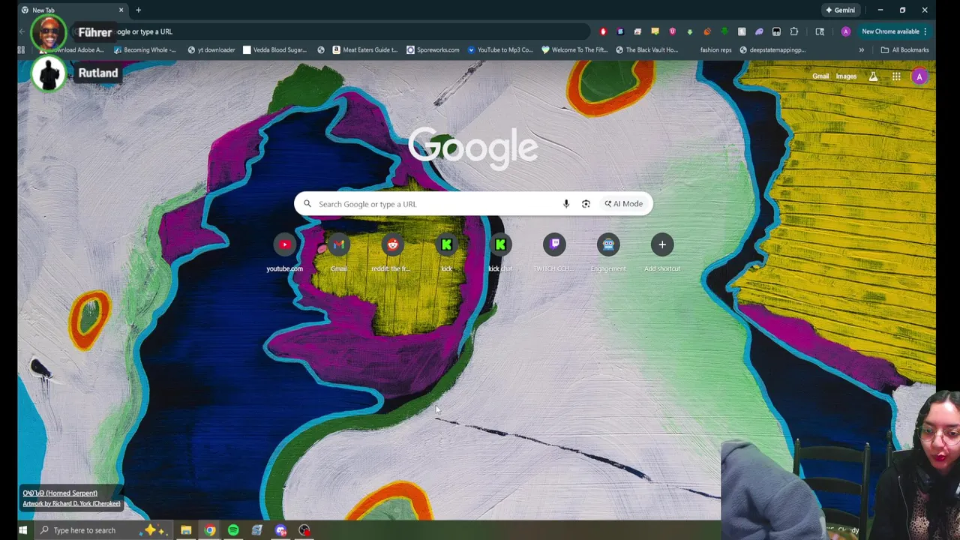Open Welcome To The Fift... bookmark
Viewport: 960px width, 540px height.
point(574,50)
